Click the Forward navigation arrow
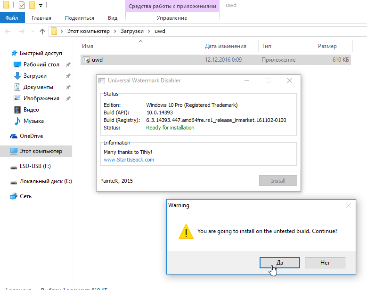This screenshot has height=290, width=367. 21,32
